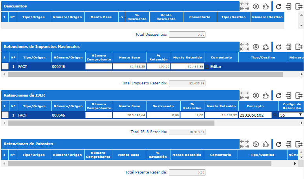Tick row 1 checkbox in Retenciones de ISLR
Viewport: 304px width, 179px height.
pos(5,115)
